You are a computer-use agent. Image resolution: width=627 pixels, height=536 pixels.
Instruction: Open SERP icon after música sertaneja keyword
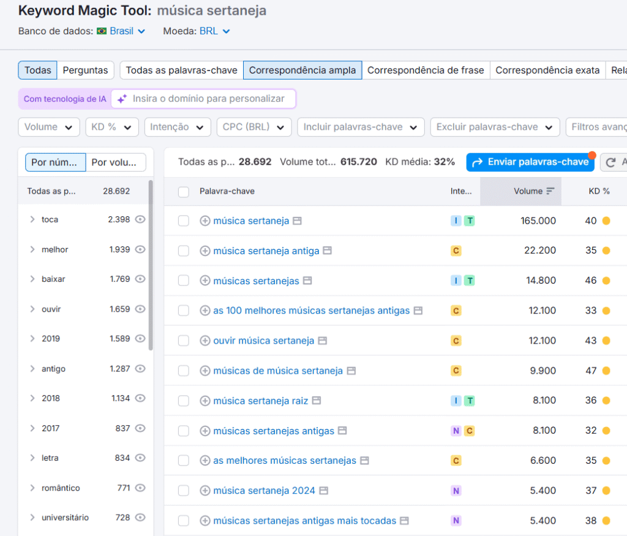[x=297, y=221]
